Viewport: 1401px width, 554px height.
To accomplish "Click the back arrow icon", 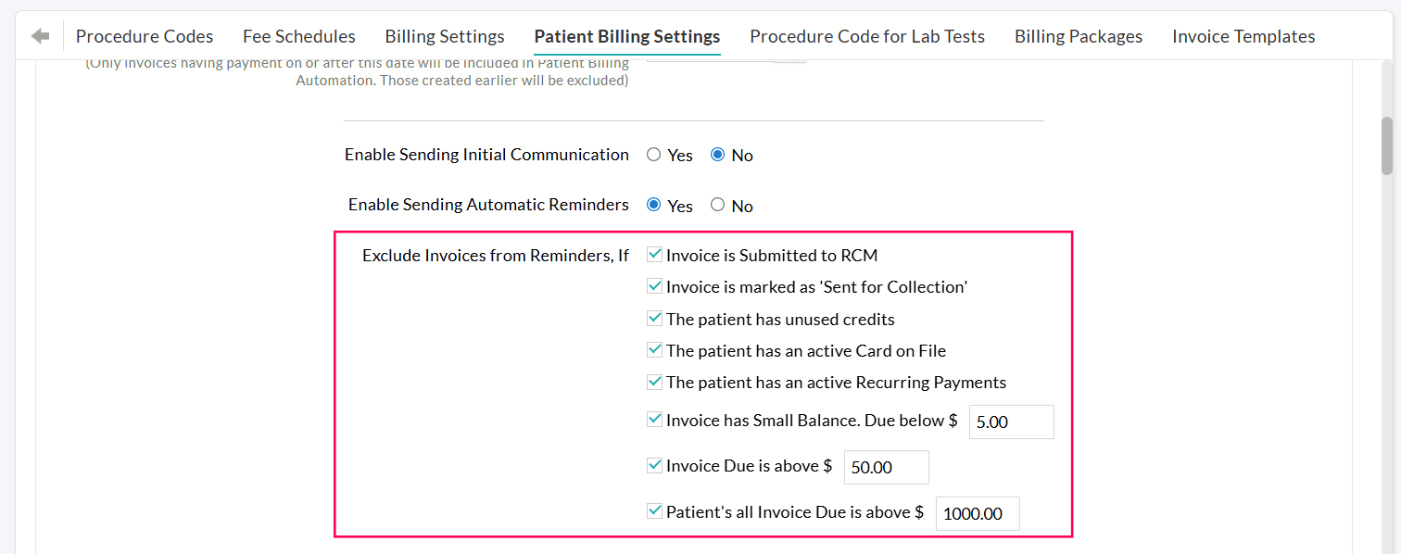I will (x=39, y=36).
